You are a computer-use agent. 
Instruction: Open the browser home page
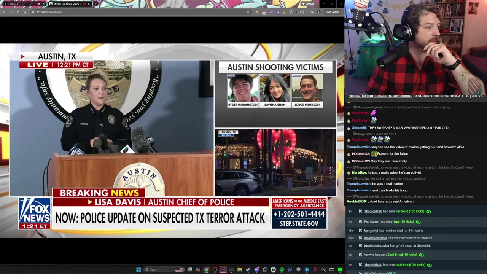pyautogui.click(x=25, y=12)
